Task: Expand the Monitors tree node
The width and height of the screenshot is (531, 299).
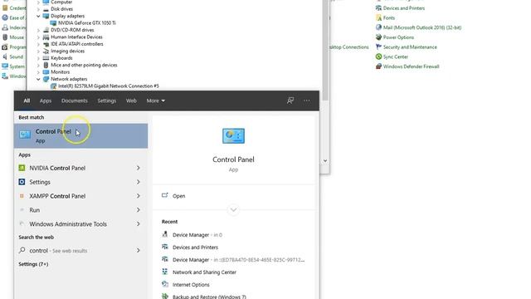Action: coord(38,72)
